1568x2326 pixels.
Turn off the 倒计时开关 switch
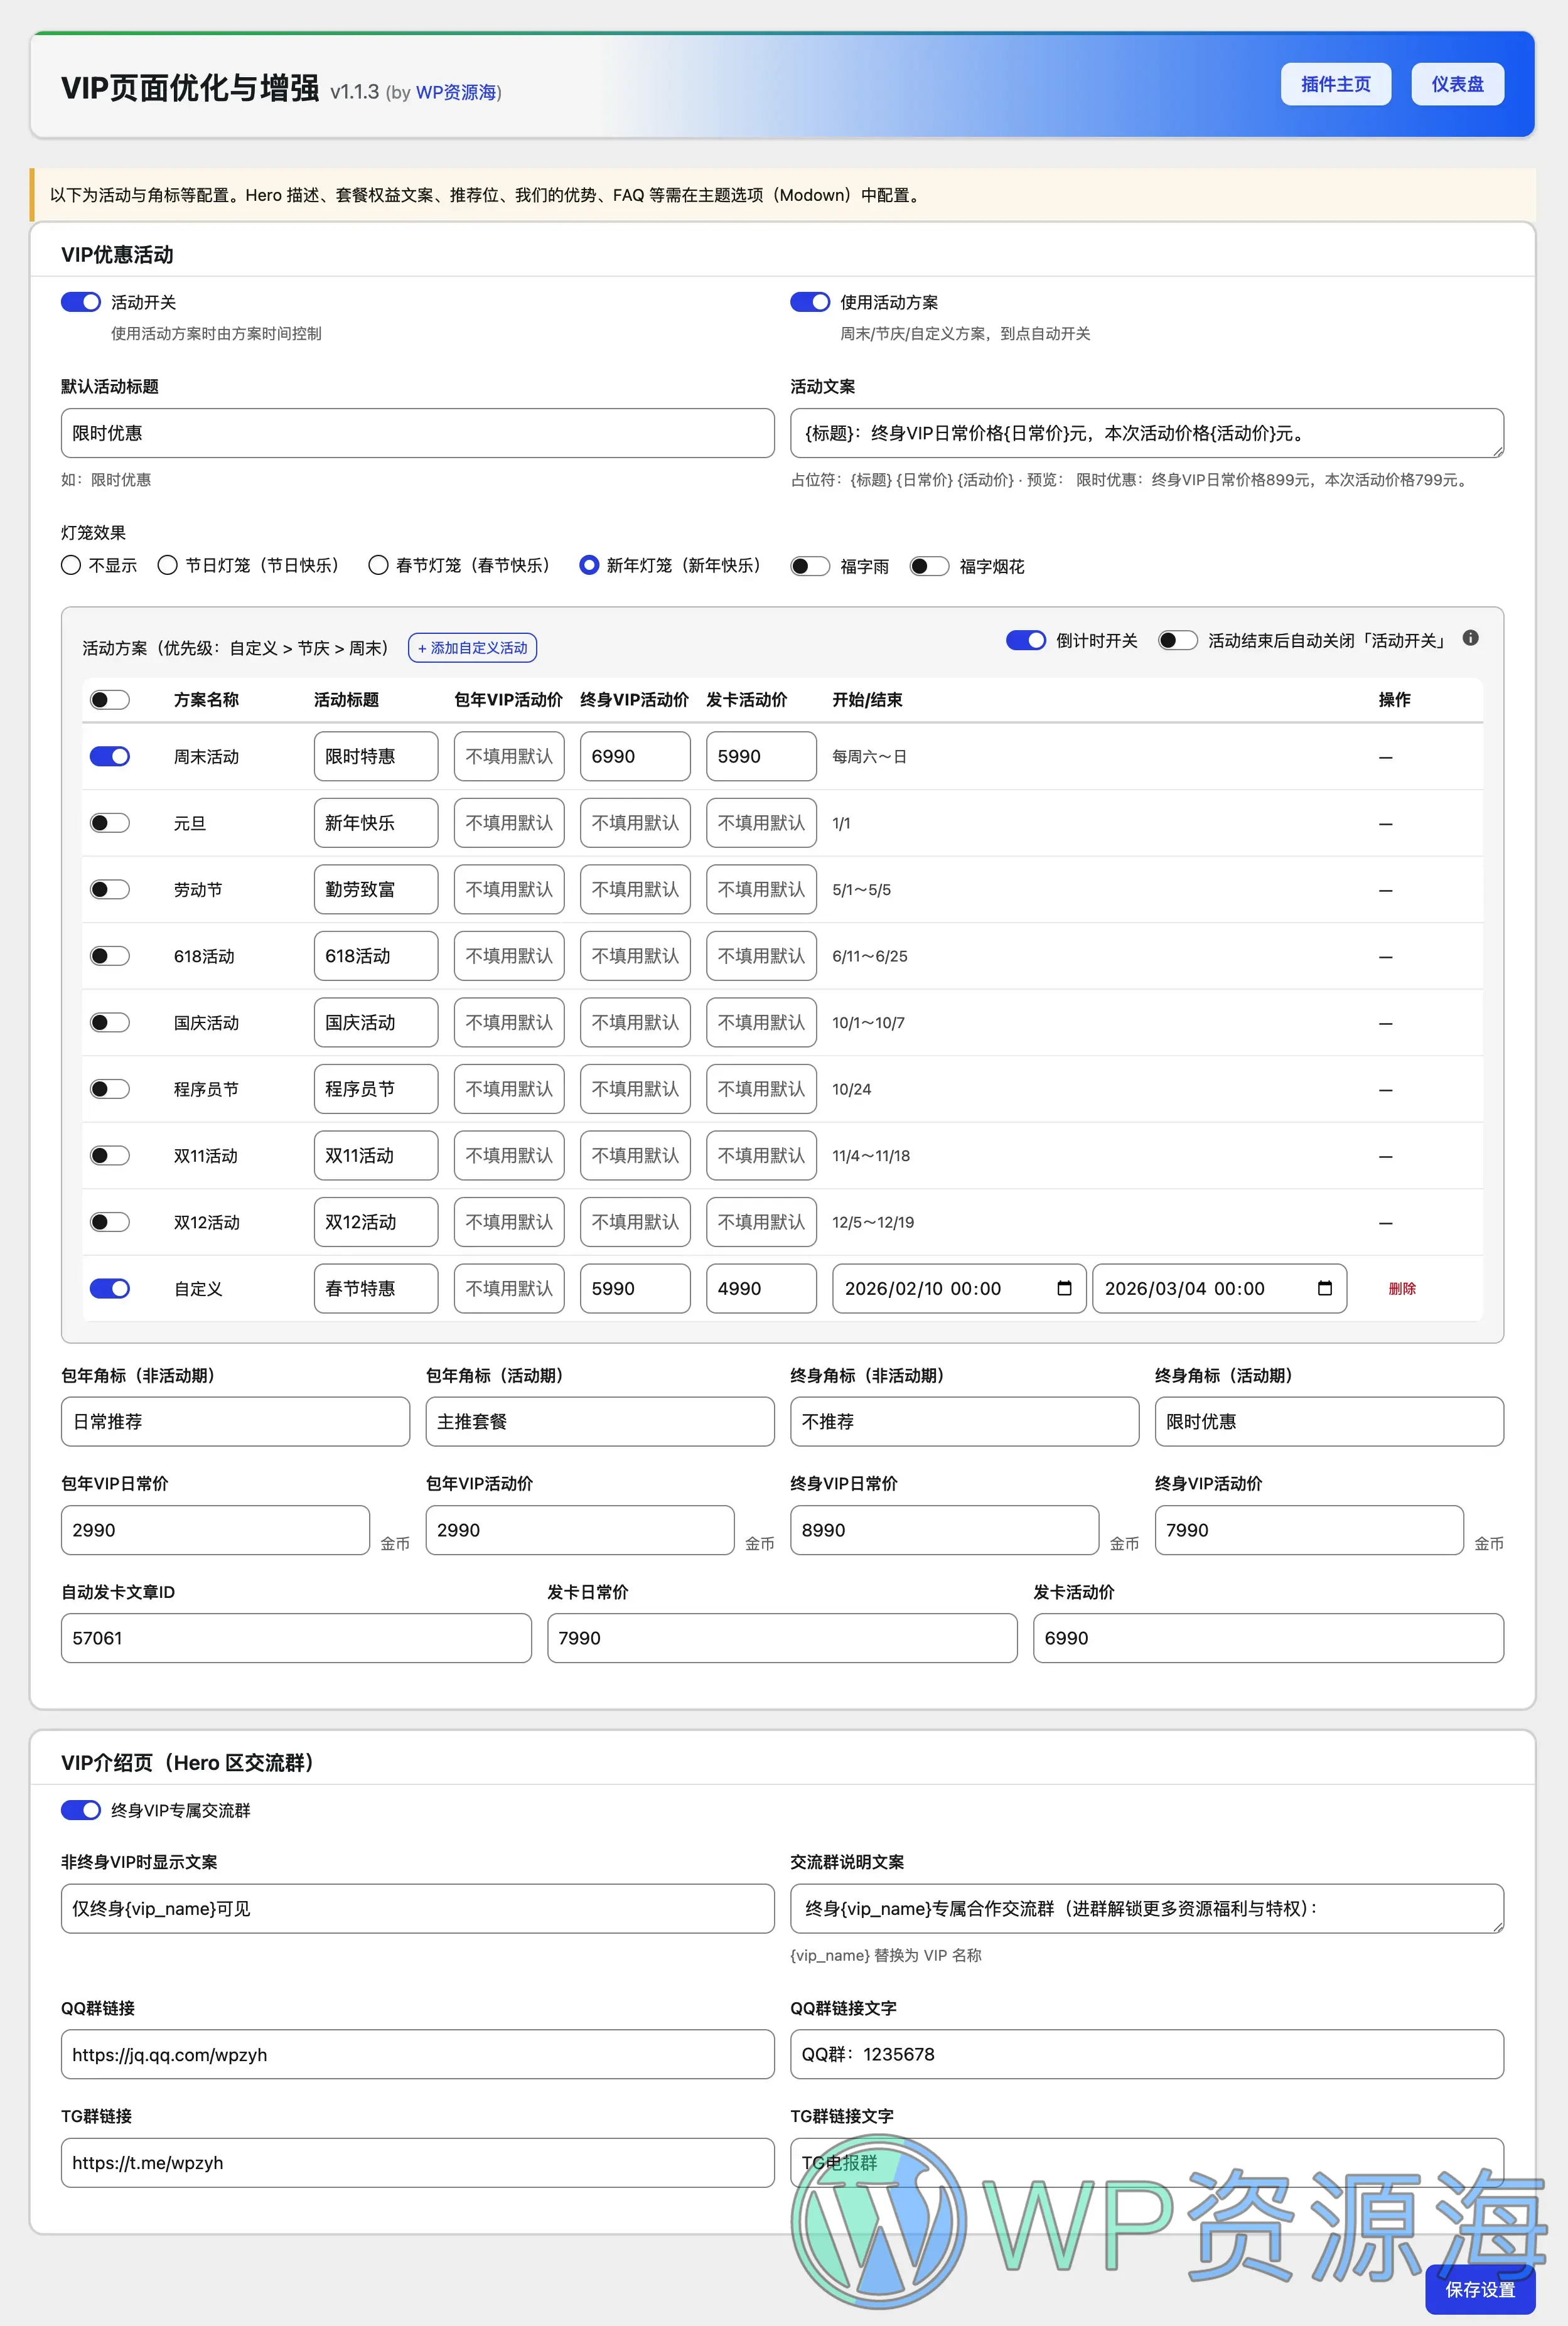click(x=1026, y=640)
